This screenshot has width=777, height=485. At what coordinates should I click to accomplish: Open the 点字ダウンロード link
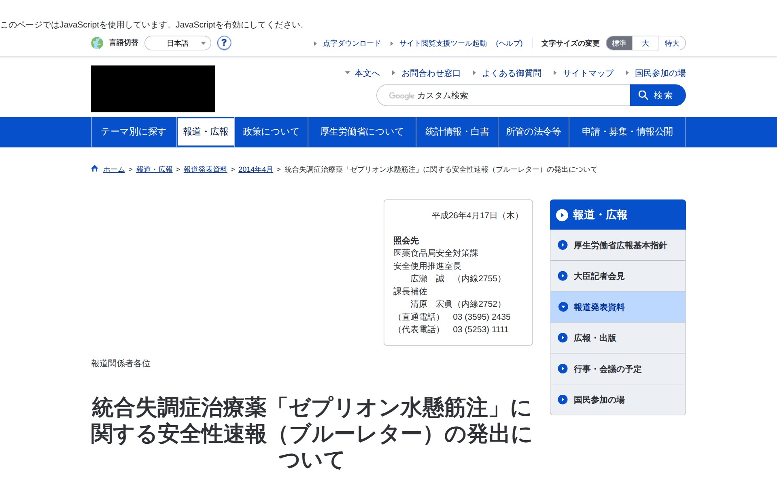(x=351, y=43)
